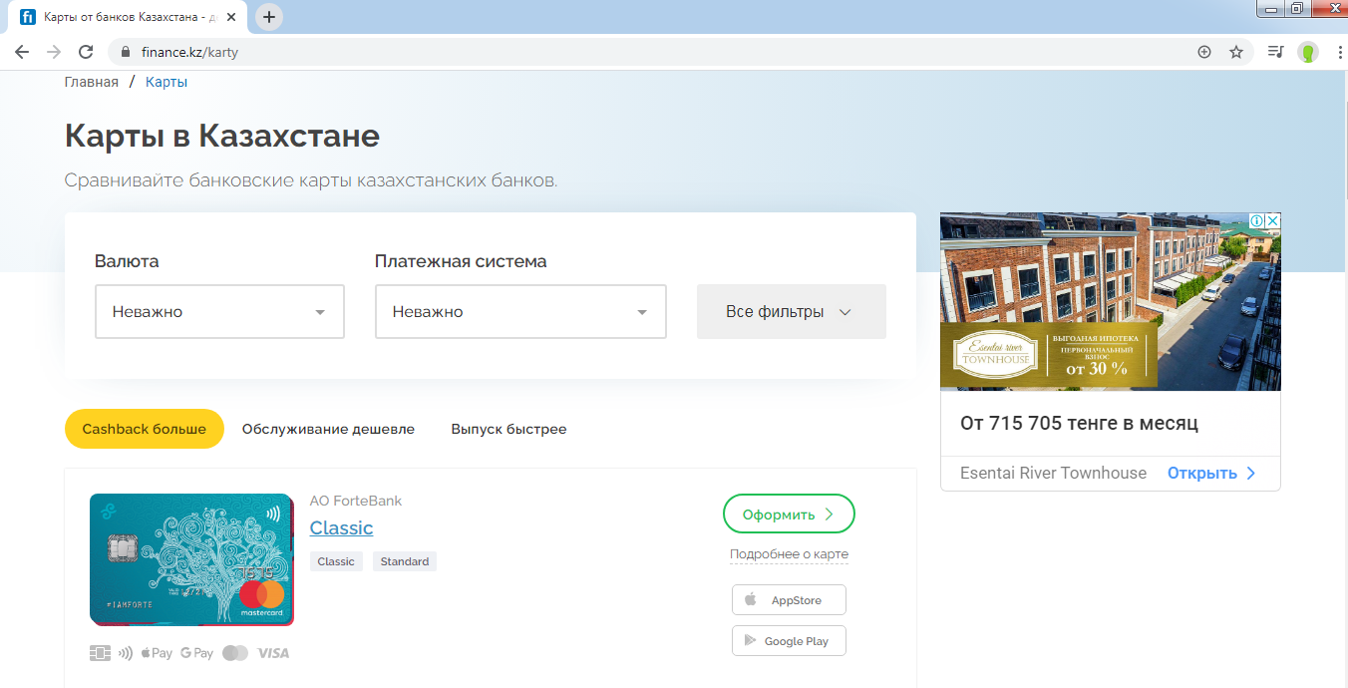
Task: Open the Classic card title link
Action: [x=341, y=528]
